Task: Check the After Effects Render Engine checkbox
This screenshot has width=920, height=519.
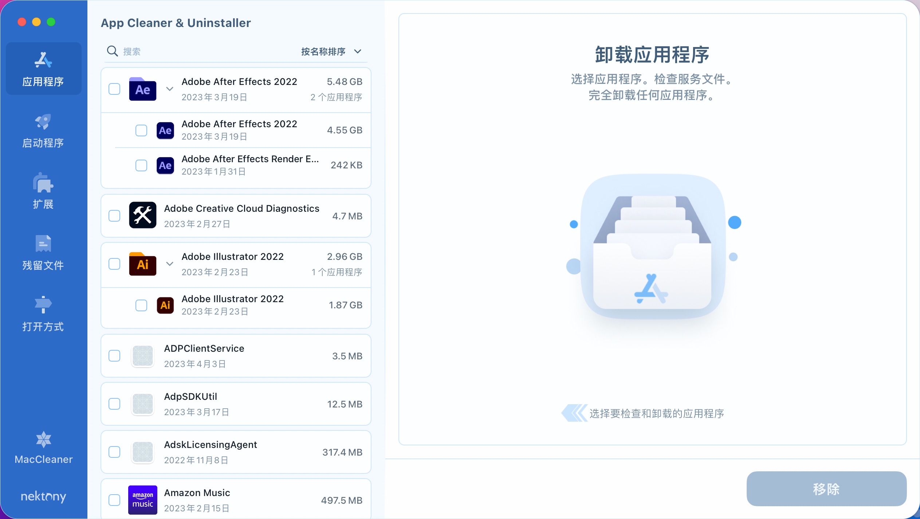Action: pyautogui.click(x=141, y=165)
